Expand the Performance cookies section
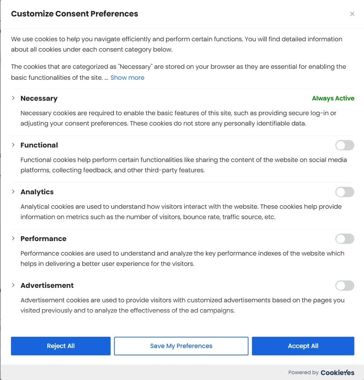This screenshot has height=380, width=364. (13, 238)
